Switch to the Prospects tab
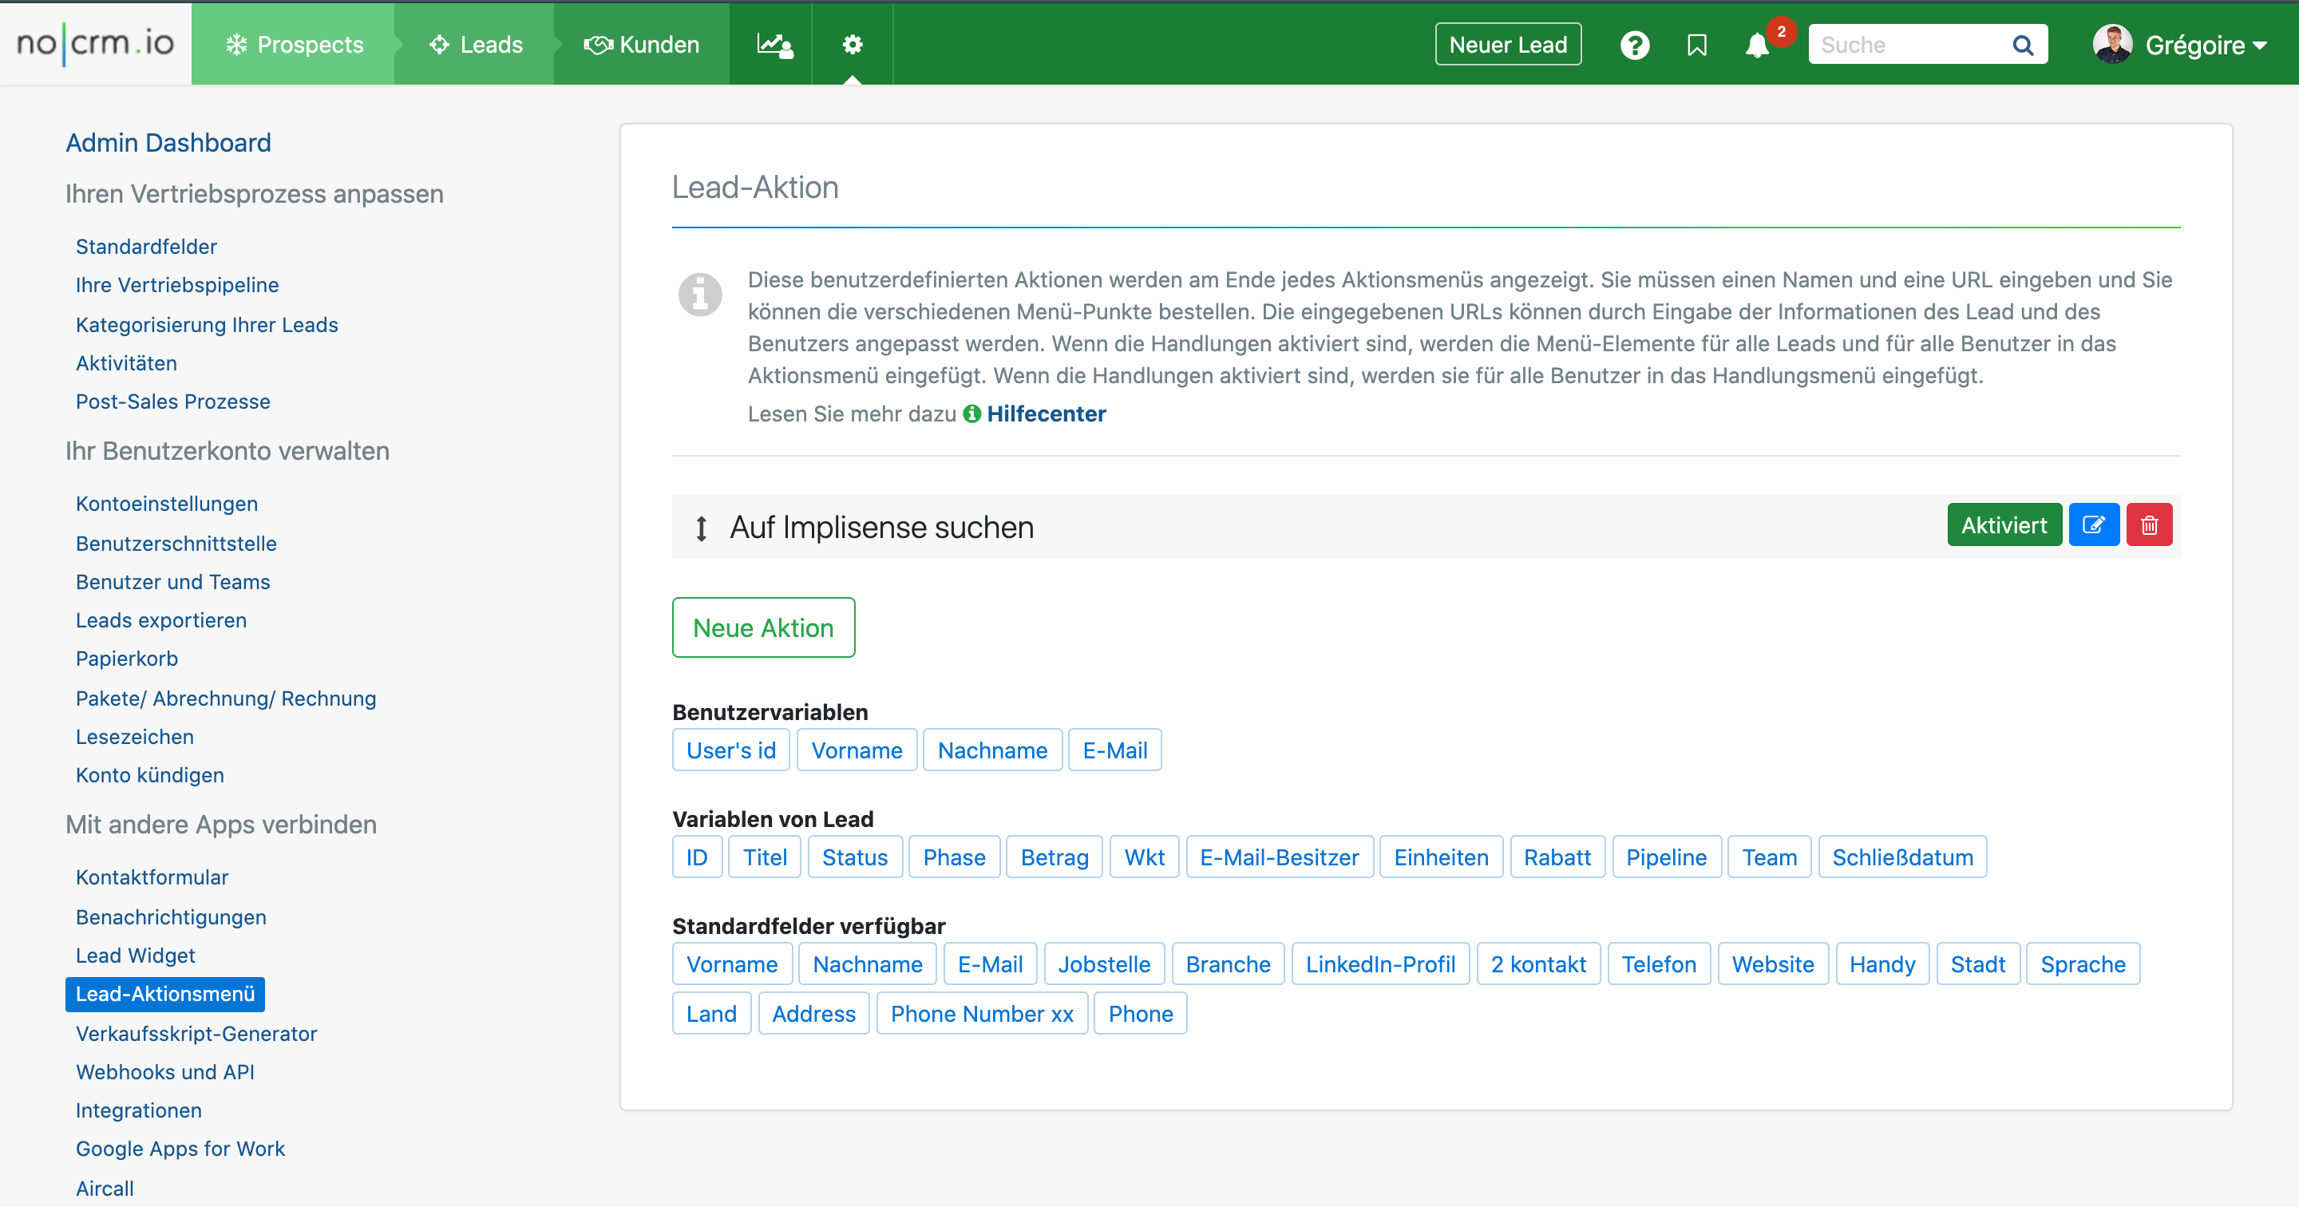Screen dimensions: 2299x1207 point(294,45)
